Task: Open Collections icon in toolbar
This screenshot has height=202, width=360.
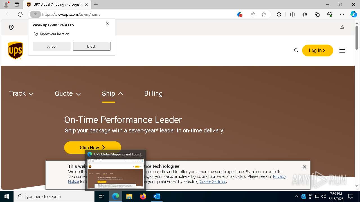Action: (317, 14)
